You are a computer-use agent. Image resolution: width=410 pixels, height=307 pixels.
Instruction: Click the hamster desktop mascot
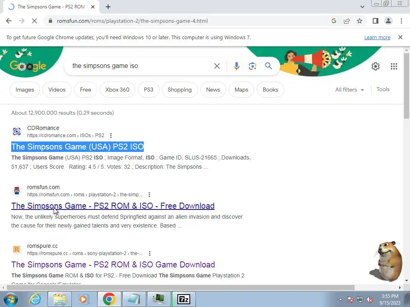pos(387,261)
